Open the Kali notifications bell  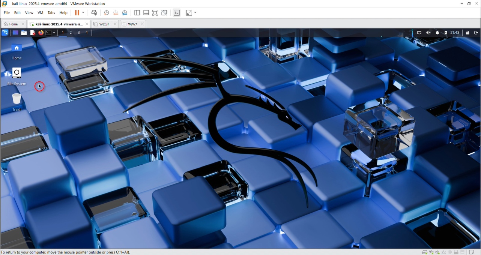(x=437, y=33)
